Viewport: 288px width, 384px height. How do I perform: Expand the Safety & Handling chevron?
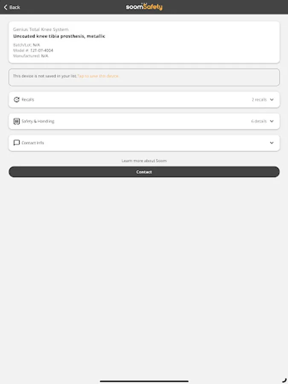pyautogui.click(x=272, y=121)
